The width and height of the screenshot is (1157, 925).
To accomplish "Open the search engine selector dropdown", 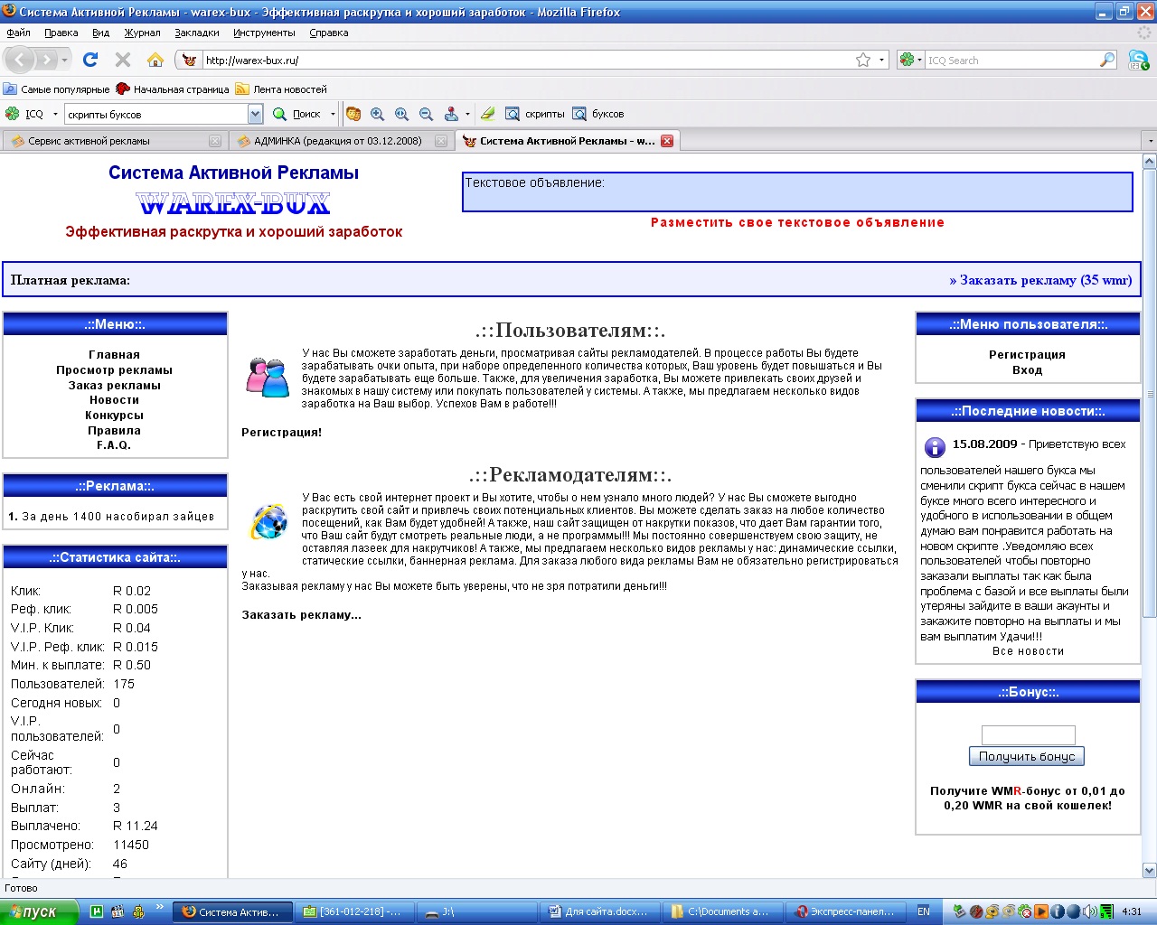I will 919,61.
